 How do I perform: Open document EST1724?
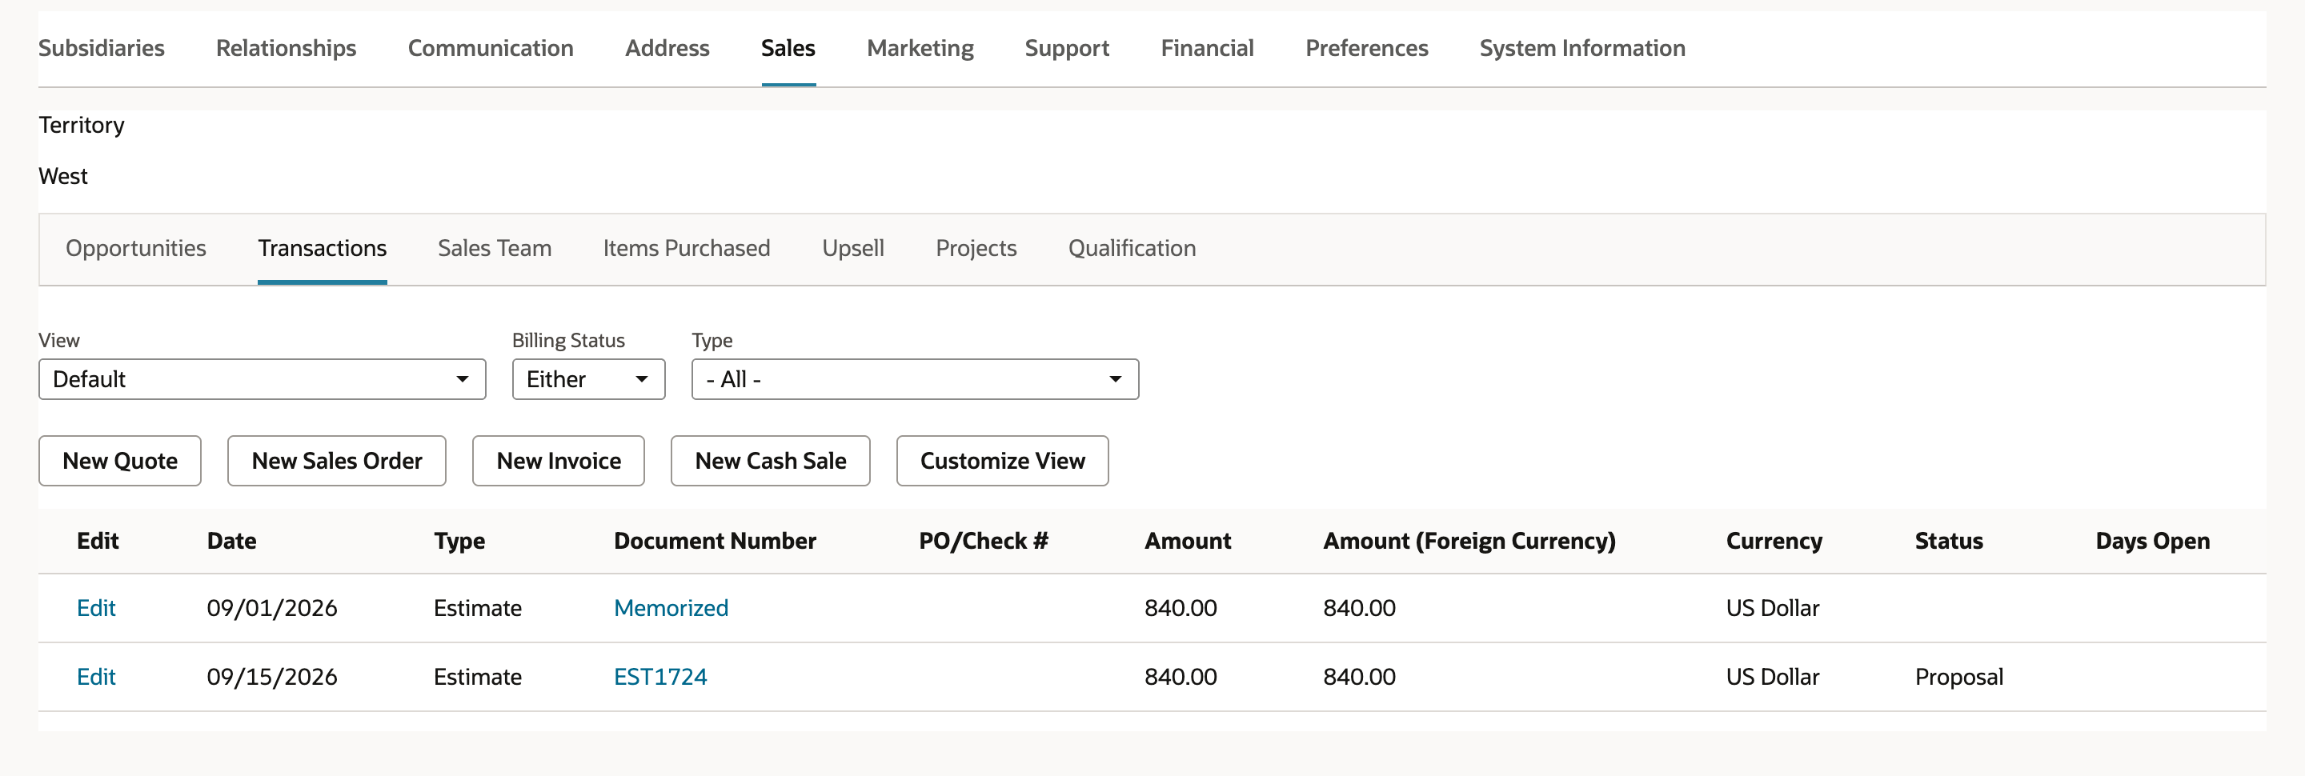point(659,678)
